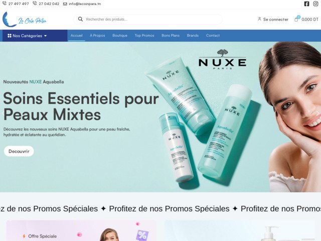Open the Offre Spéciale promo banner
321x241 pixels.
(x=81, y=231)
